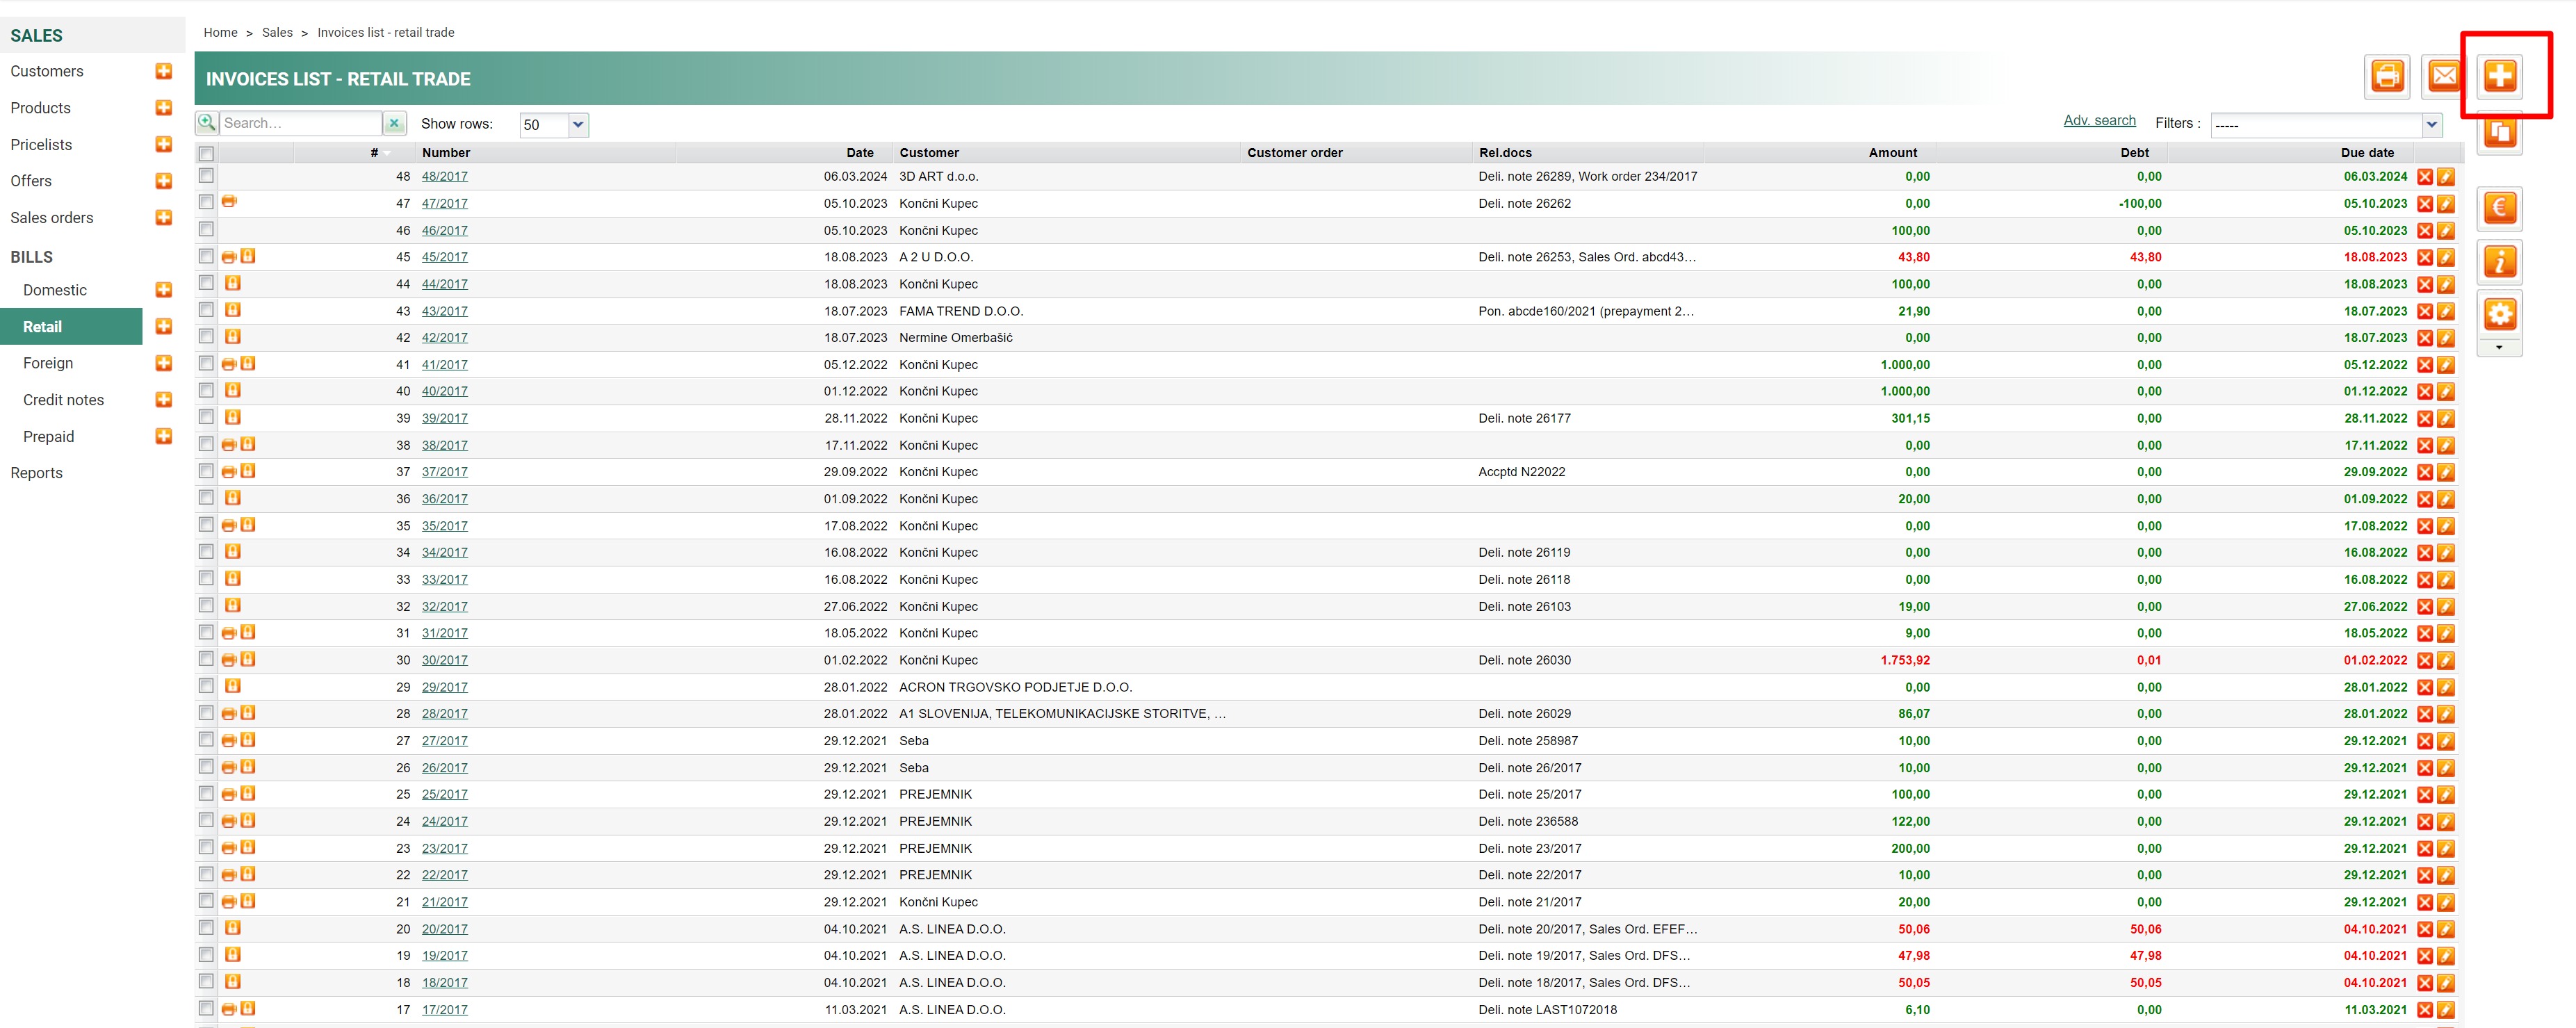Expand more actions arrow below settings icon
The image size is (2576, 1028).
coord(2499,348)
